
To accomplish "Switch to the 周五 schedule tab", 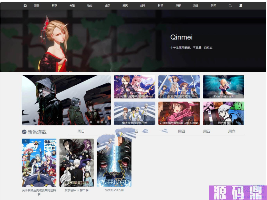I will (207, 131).
